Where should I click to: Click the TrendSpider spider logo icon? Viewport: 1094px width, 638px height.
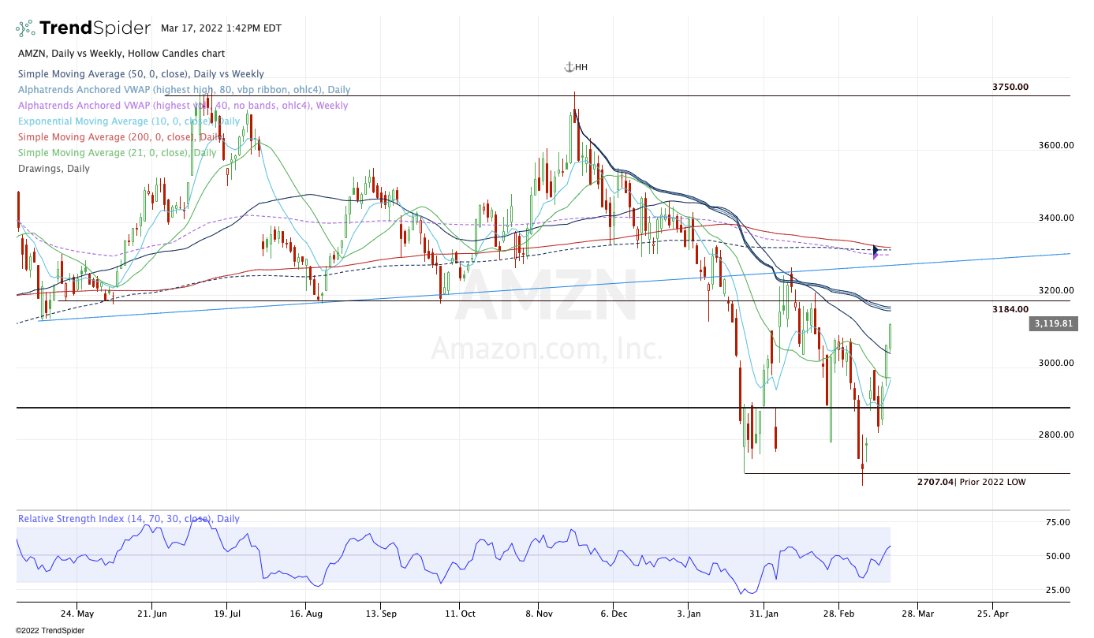[25, 28]
